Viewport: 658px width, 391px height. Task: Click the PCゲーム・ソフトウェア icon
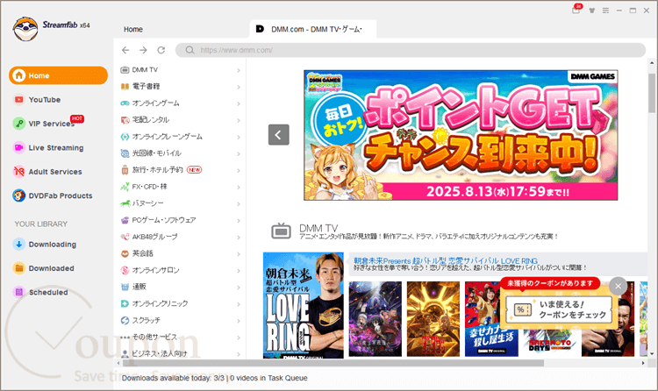[125, 220]
